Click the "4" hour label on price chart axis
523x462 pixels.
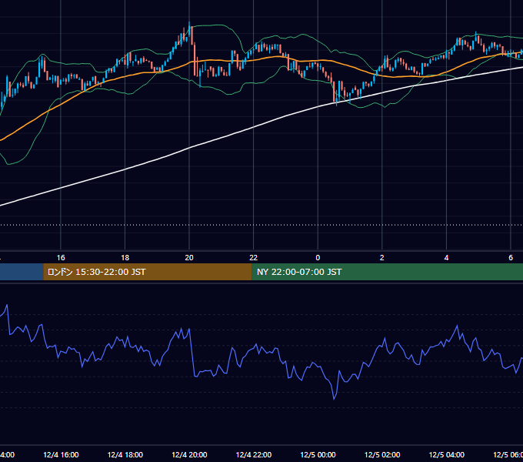446,258
